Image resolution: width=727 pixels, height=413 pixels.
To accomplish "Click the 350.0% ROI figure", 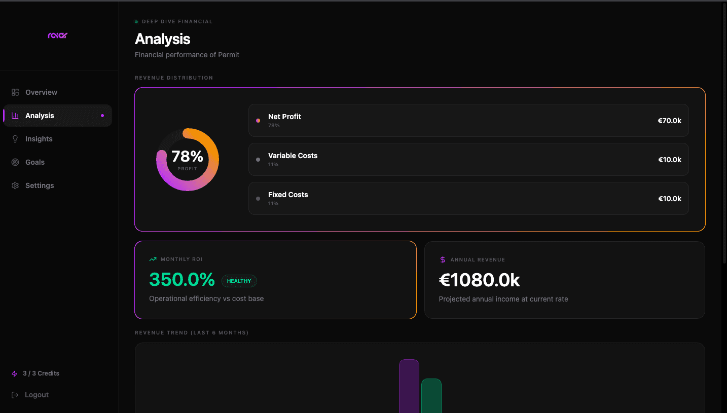I will (x=182, y=280).
